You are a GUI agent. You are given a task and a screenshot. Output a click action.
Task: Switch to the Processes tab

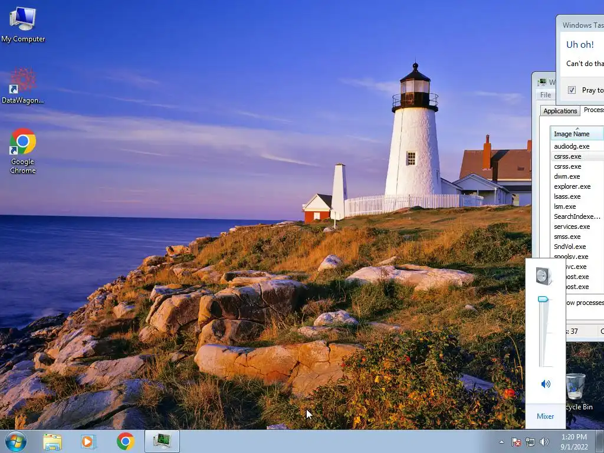tap(593, 110)
